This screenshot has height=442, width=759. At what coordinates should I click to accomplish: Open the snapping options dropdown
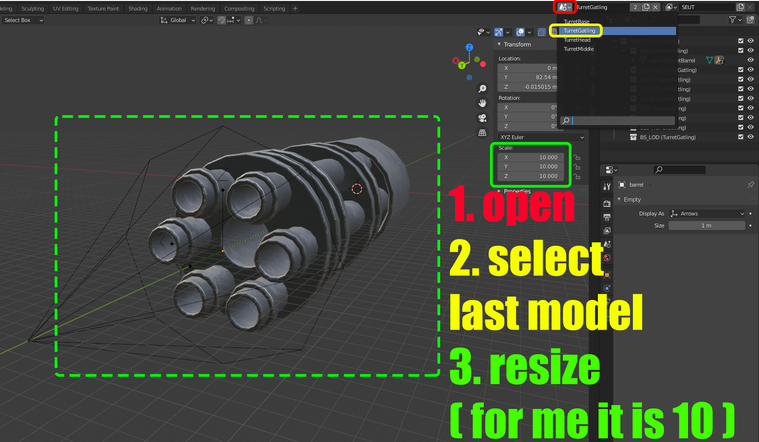[234, 20]
